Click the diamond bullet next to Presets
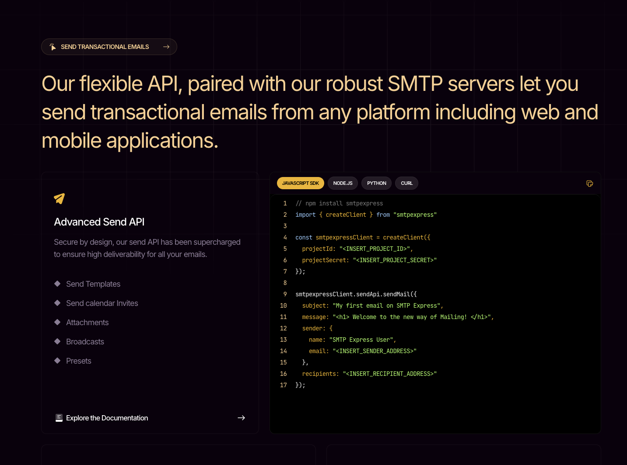Screen dimensions: 627x465 pyautogui.click(x=57, y=361)
